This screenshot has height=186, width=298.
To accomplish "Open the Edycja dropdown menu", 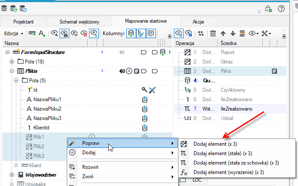I will 14,33.
